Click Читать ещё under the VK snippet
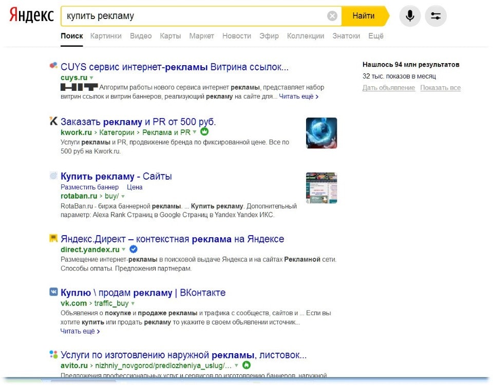 [x=80, y=331]
